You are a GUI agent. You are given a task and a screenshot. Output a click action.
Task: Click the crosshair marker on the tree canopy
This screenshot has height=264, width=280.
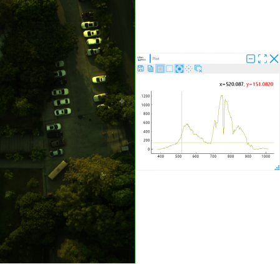[122, 101]
